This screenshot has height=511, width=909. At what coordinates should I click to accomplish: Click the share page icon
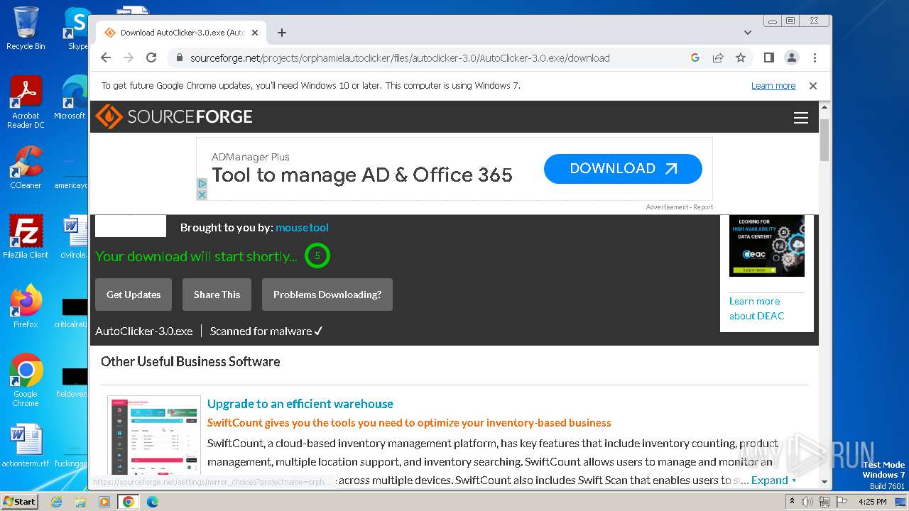718,58
